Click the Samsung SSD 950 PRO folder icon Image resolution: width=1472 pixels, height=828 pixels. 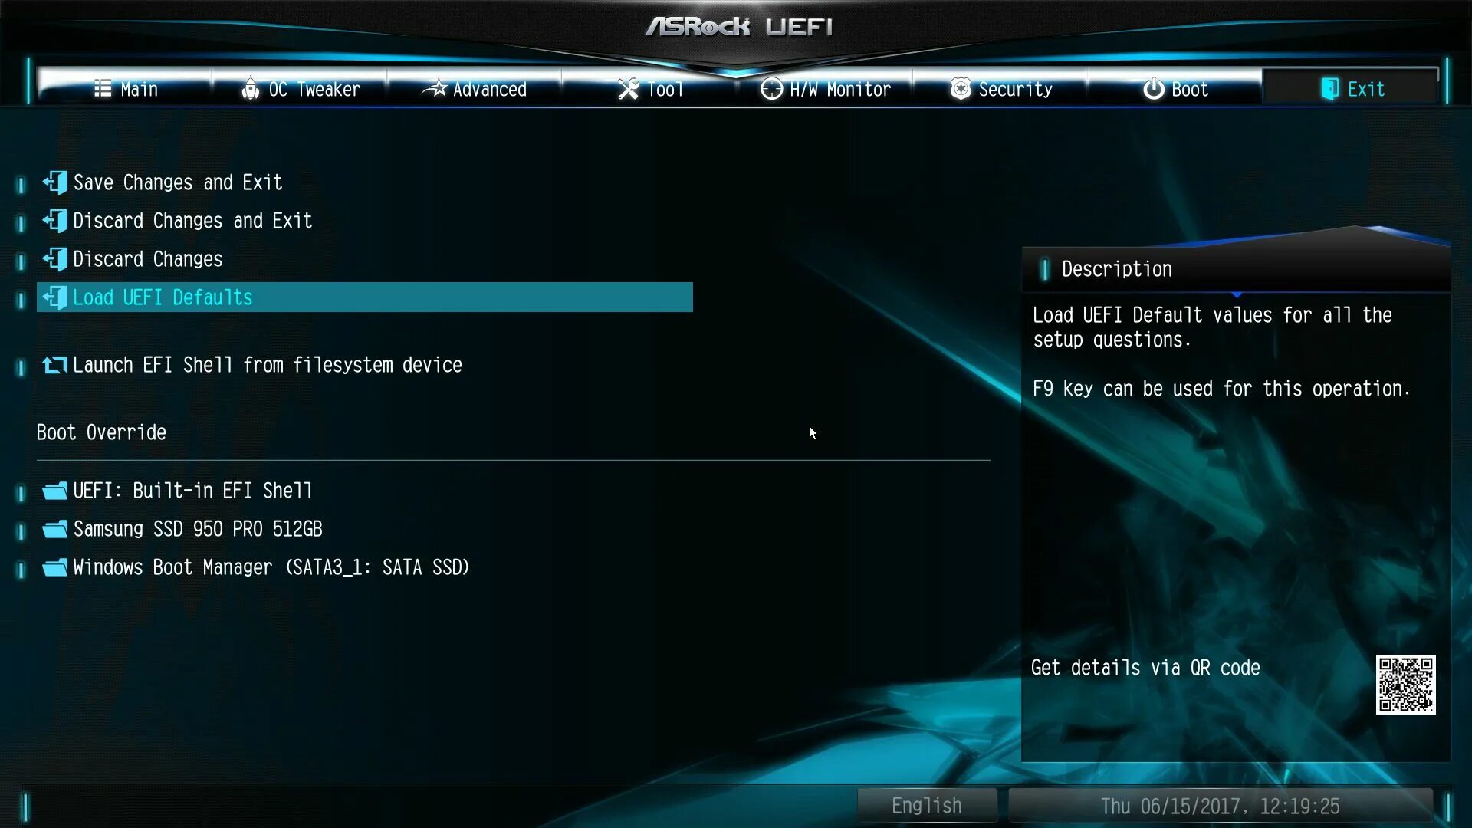pos(55,529)
